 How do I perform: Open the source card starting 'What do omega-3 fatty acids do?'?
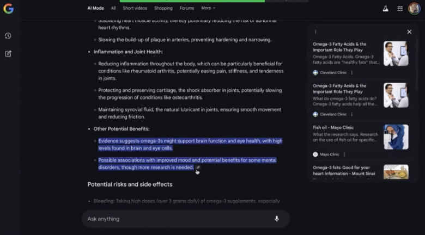(x=345, y=101)
